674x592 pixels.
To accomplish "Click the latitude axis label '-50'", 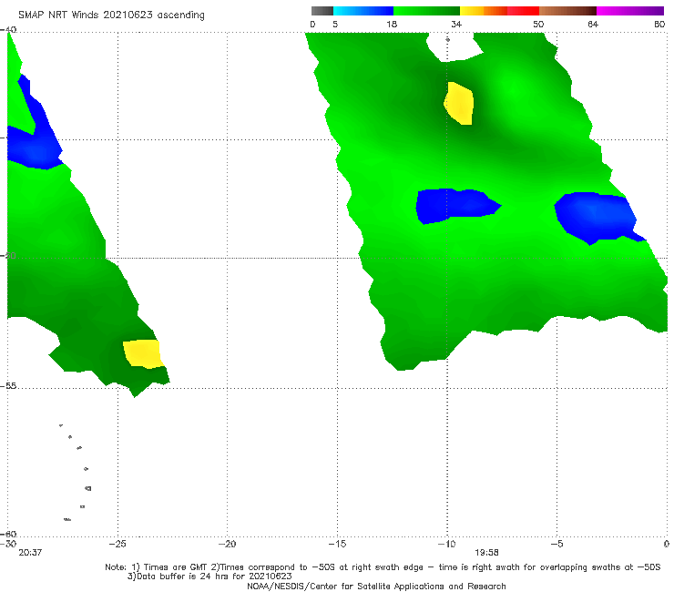I will tap(8, 255).
